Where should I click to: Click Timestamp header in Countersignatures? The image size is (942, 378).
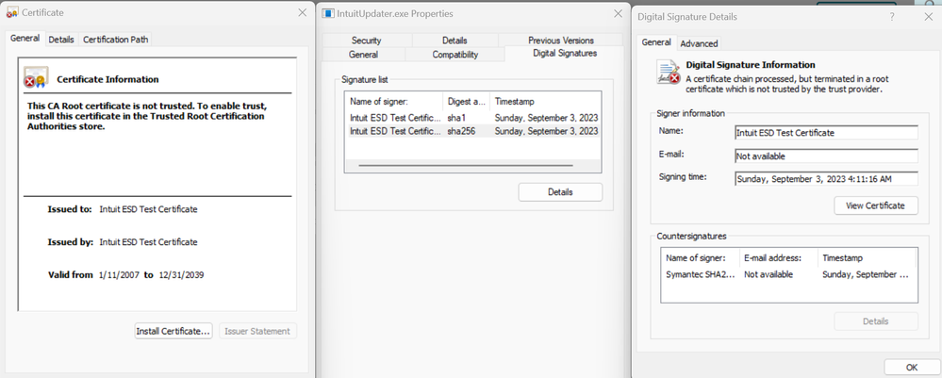[867, 257]
